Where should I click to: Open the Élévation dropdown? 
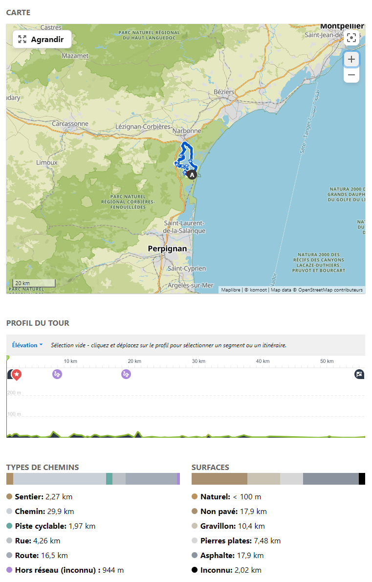[x=27, y=345]
